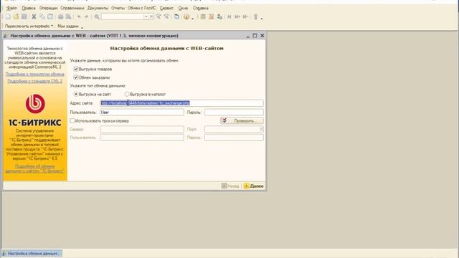Enable 'Использовать прокси-сервер' checkbox
Image resolution: width=459 pixels, height=258 pixels.
[x=72, y=120]
